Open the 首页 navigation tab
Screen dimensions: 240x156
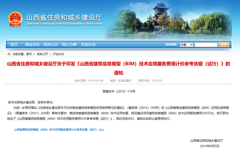pyautogui.click(x=14, y=45)
